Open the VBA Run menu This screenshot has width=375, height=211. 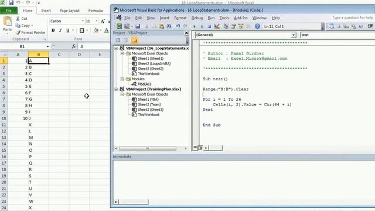(211, 18)
